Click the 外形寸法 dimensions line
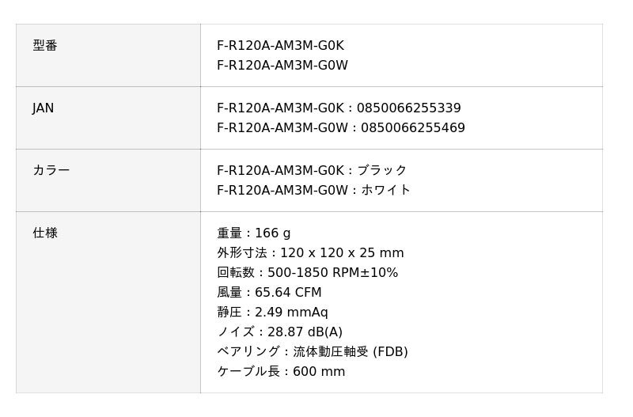The width and height of the screenshot is (633, 417). (x=310, y=253)
